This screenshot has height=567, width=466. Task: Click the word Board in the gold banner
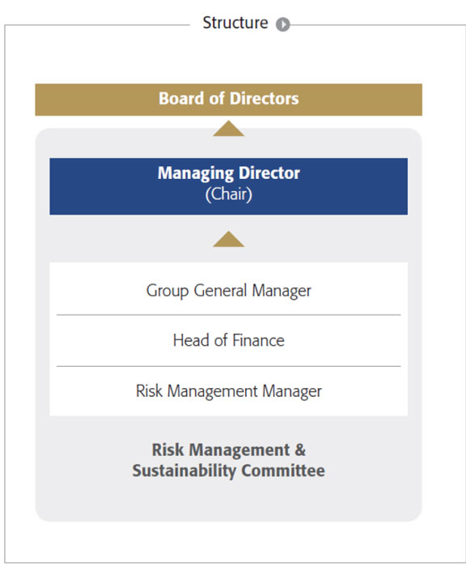point(181,98)
